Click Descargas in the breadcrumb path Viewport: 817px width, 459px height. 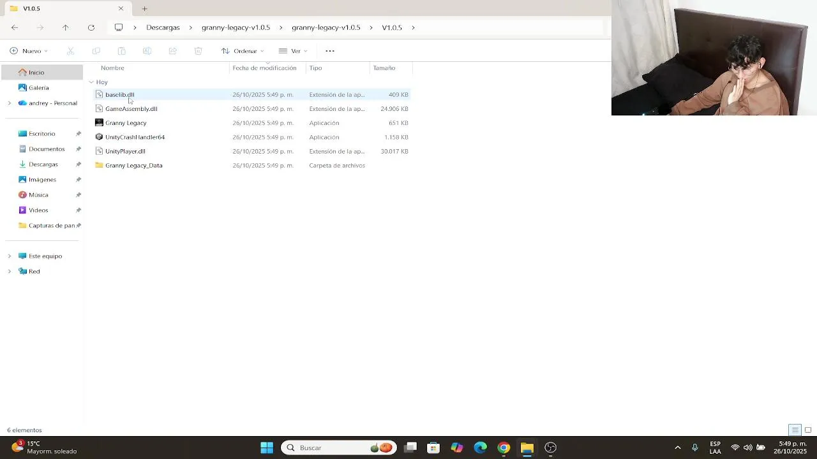pos(163,27)
